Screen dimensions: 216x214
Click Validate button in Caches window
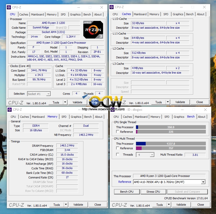point(180,102)
